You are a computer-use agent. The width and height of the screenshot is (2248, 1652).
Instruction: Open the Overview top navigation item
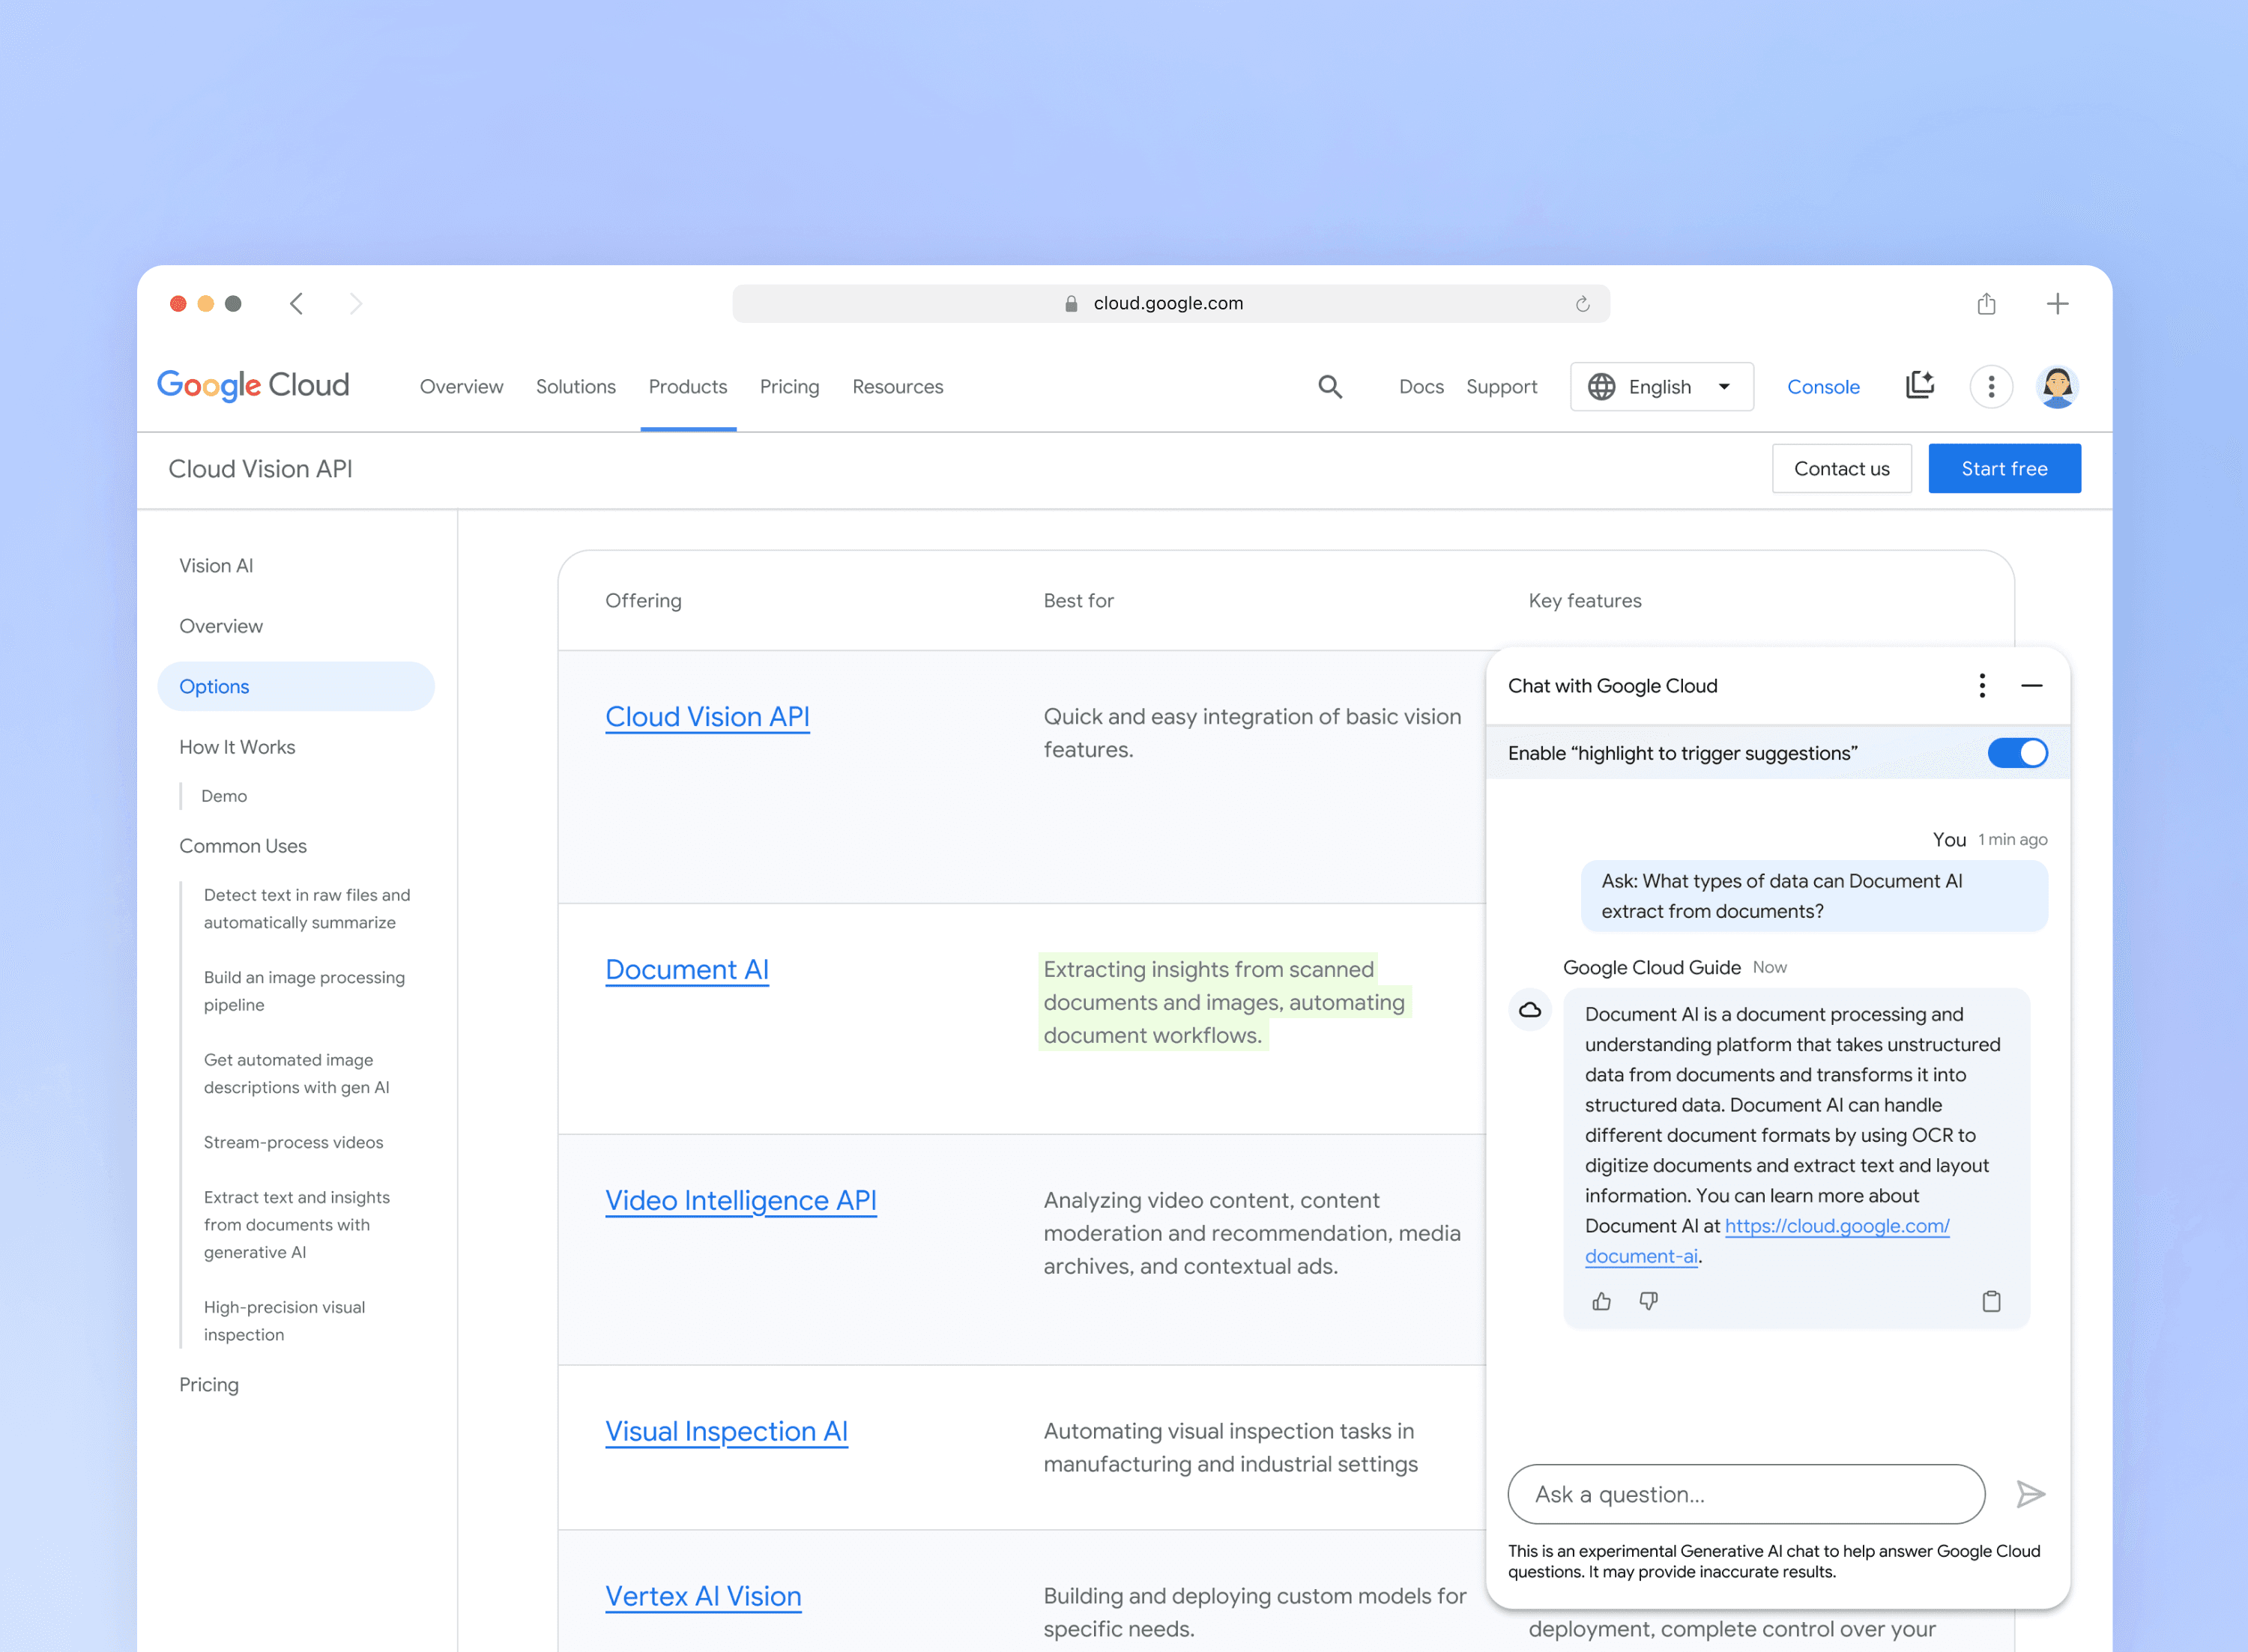(x=461, y=387)
